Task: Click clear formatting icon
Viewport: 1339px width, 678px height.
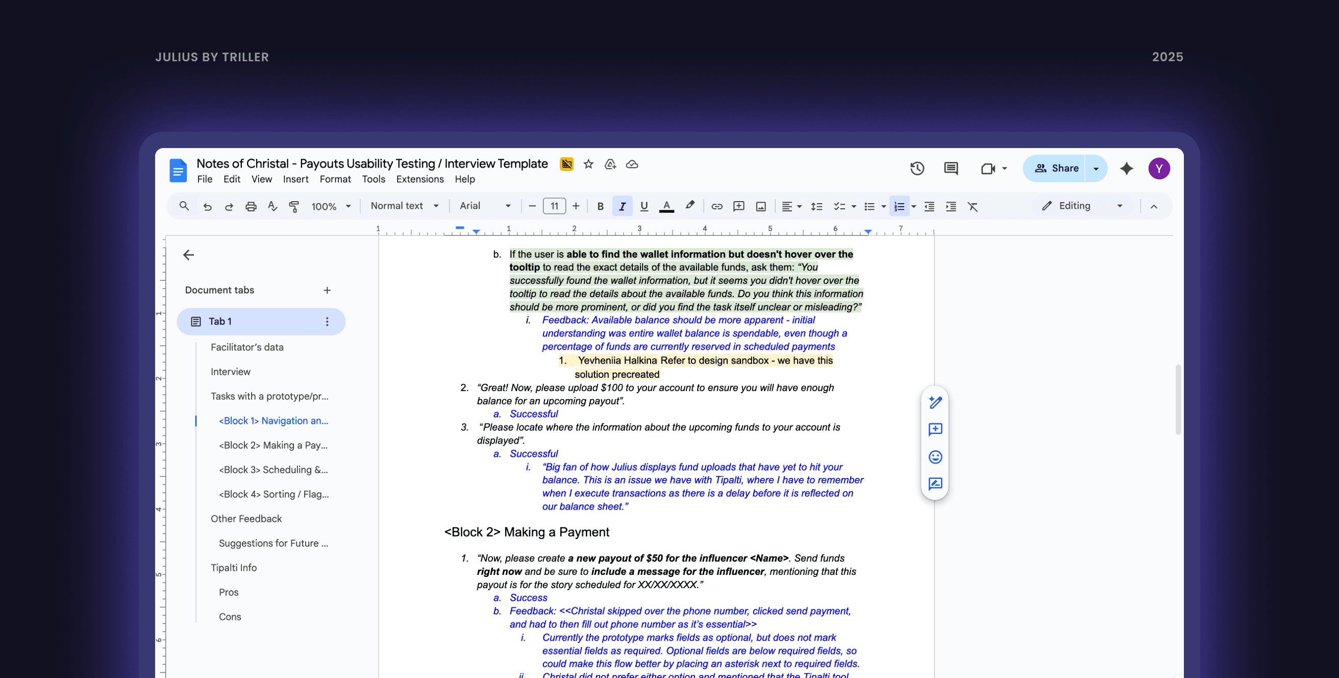Action: tap(973, 206)
